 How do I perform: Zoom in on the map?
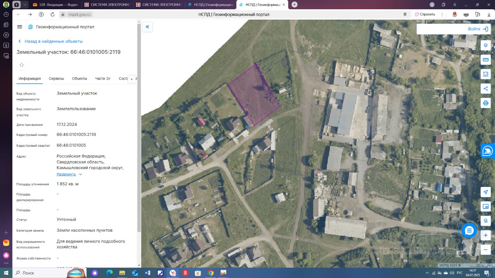486,235
